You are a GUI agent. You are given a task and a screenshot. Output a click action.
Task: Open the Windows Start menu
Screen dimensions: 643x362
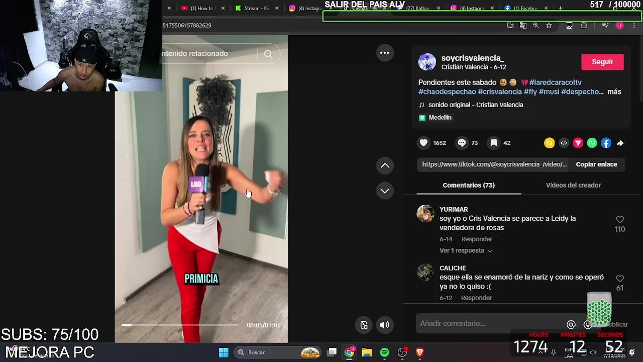224,352
